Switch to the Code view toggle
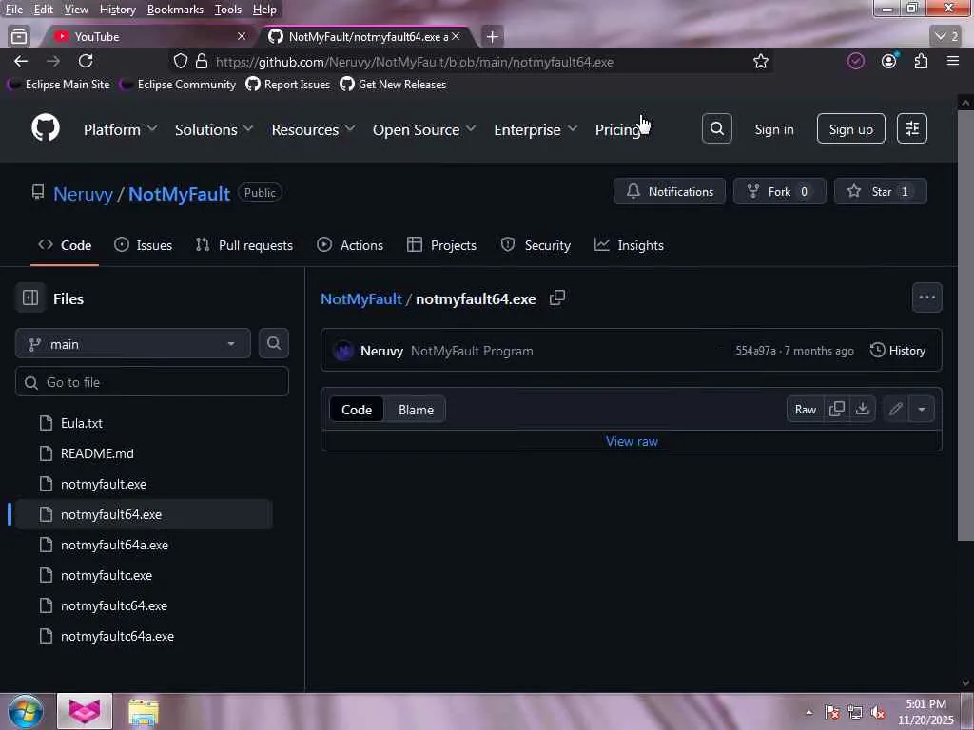 (x=357, y=410)
